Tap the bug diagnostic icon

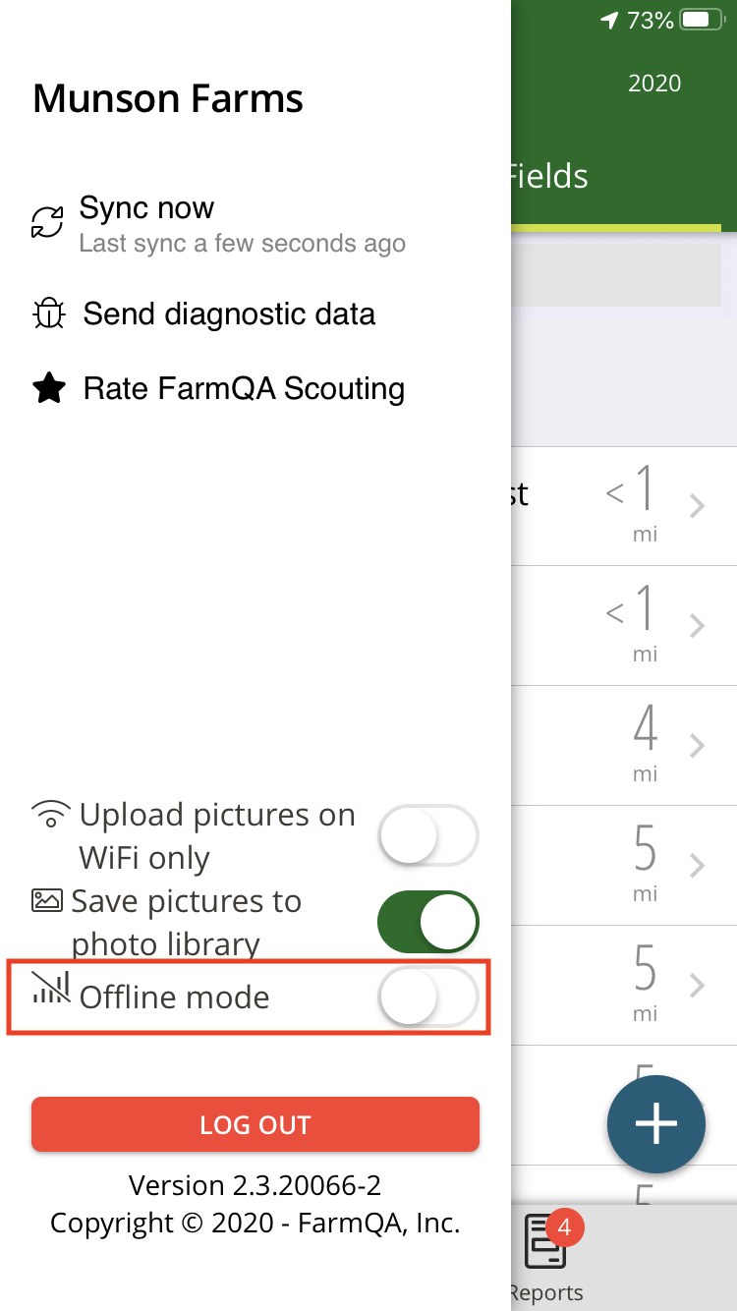coord(48,314)
